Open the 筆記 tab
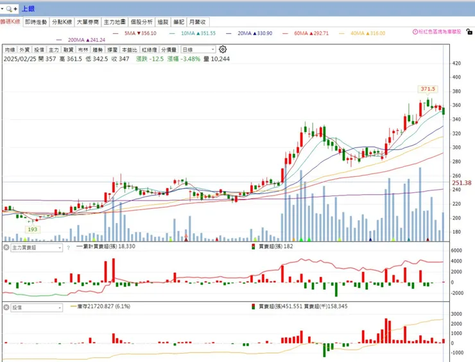Image resolution: width=475 pixels, height=362 pixels. click(x=178, y=22)
